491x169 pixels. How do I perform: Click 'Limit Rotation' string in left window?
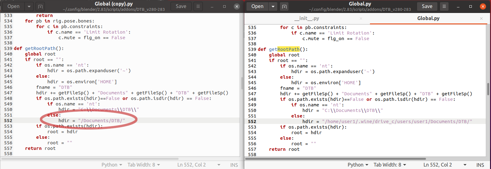pyautogui.click(x=106, y=32)
